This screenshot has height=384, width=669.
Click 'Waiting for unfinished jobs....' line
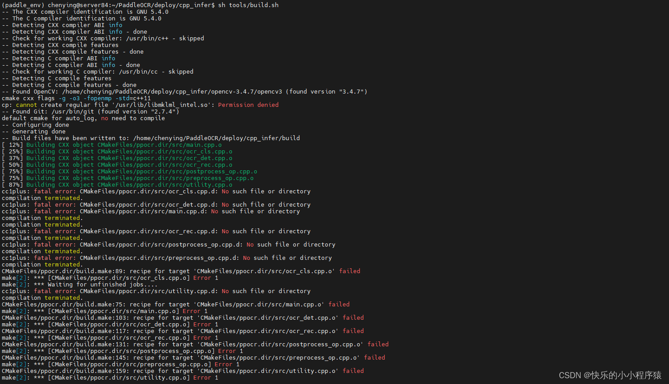click(80, 284)
